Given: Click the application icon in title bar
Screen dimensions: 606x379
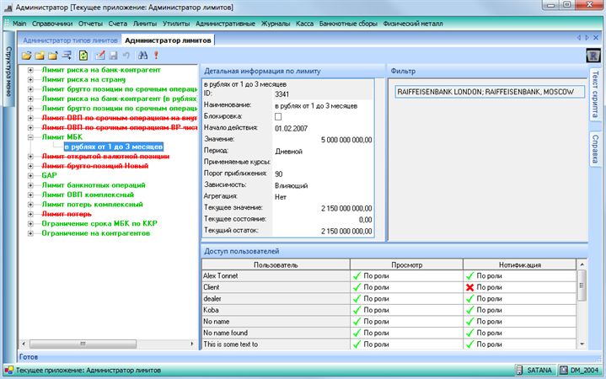Looking at the screenshot, I should (x=8, y=8).
